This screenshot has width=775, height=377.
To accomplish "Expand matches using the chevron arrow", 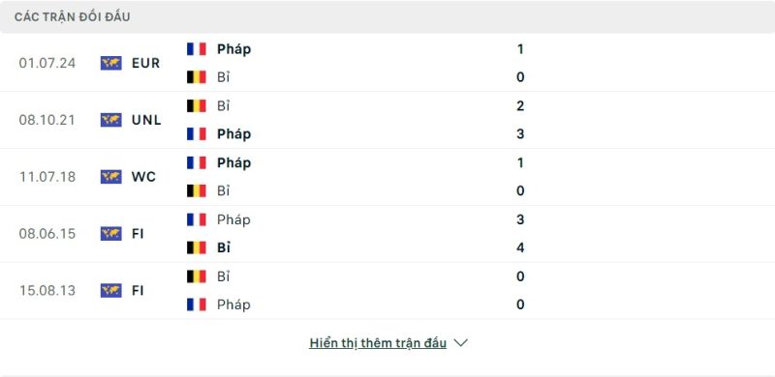I will pos(461,343).
